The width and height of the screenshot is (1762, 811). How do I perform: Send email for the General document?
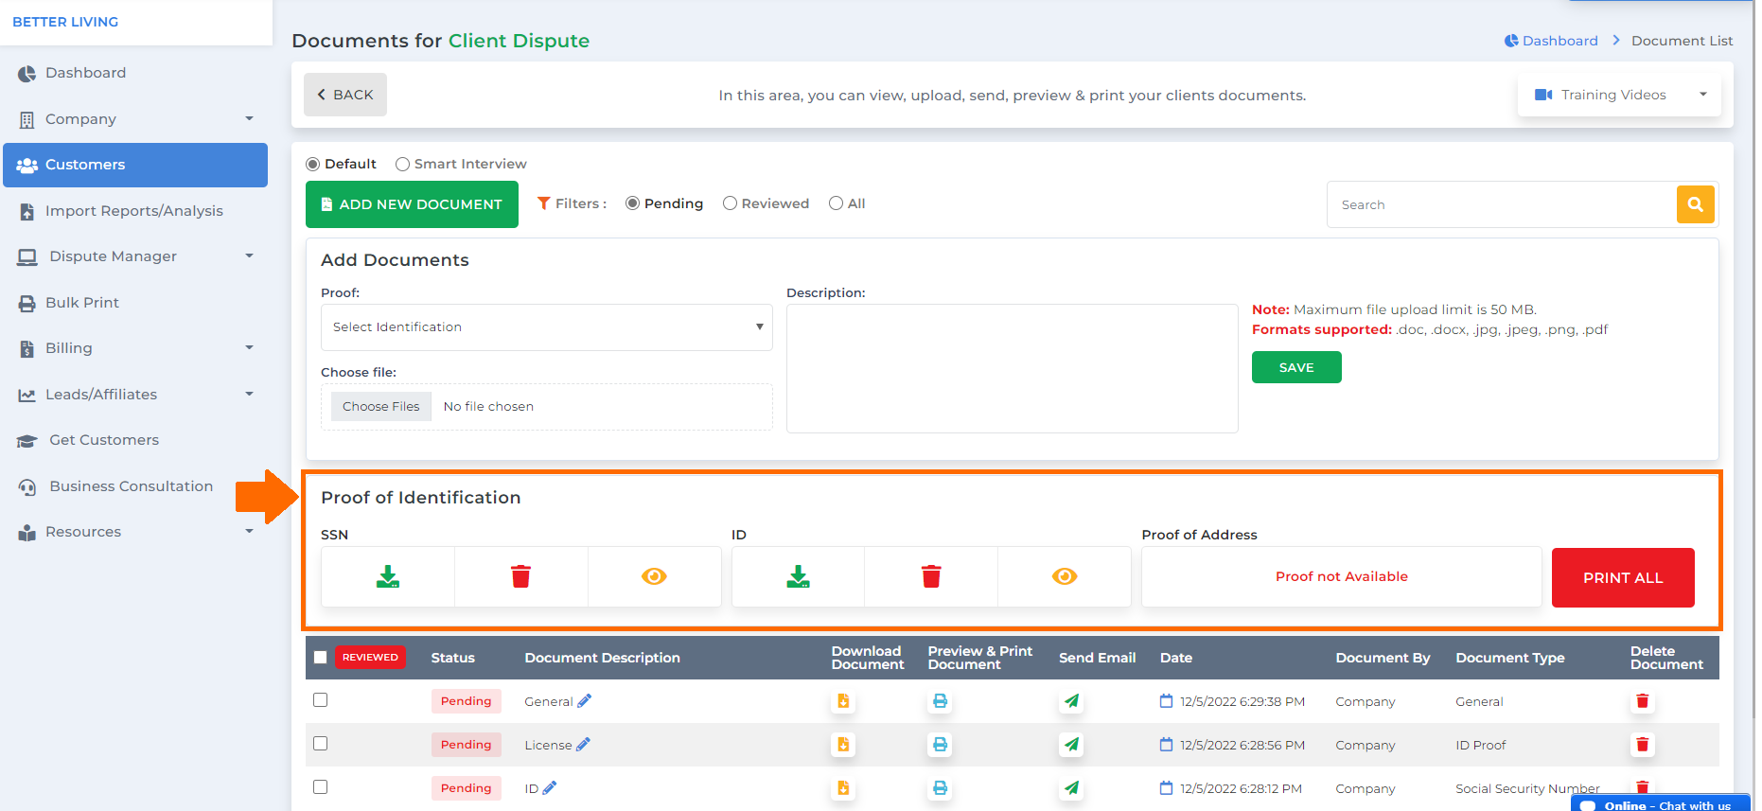1071,701
